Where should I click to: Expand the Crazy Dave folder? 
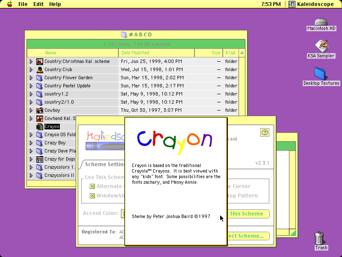point(31,151)
